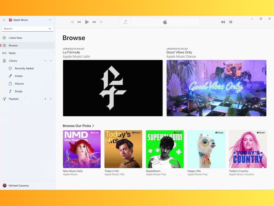Open Superbloom playlist cover
The image size is (274, 206).
165,149
